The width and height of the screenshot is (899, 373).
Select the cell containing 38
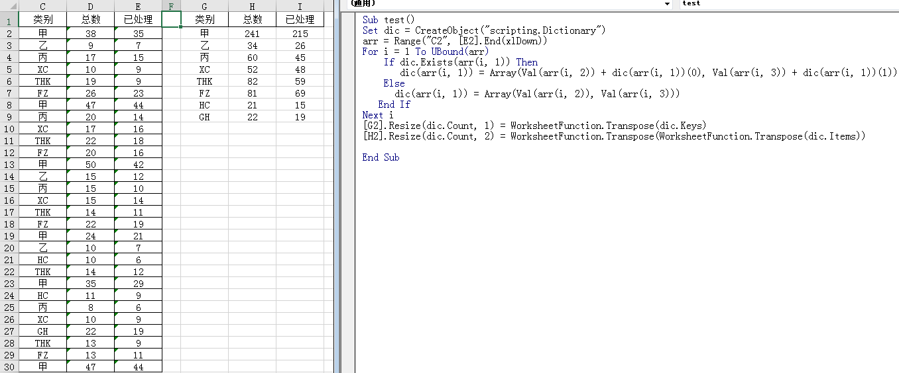point(91,34)
